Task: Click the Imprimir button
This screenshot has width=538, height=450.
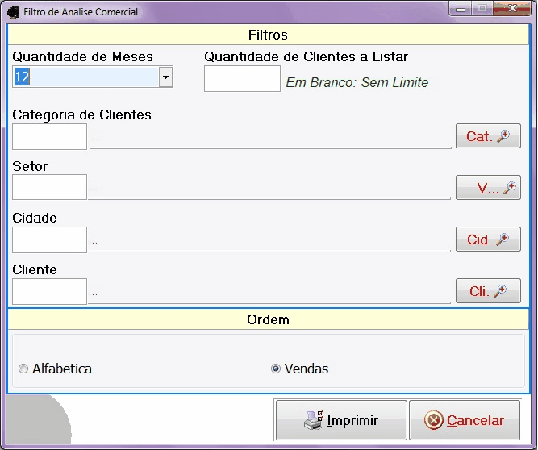Action: (341, 420)
